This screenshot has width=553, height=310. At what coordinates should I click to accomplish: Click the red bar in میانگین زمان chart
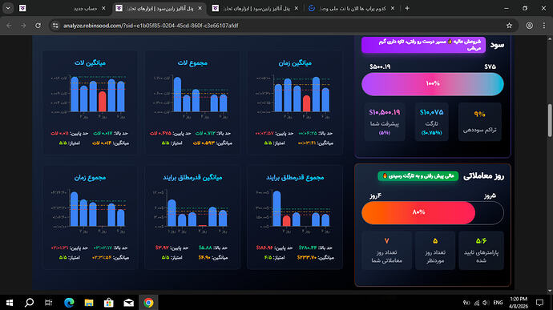pyautogui.click(x=306, y=103)
